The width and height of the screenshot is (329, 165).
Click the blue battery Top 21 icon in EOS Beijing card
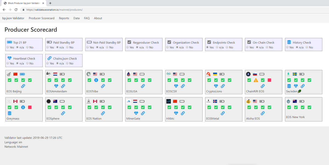[22, 74]
